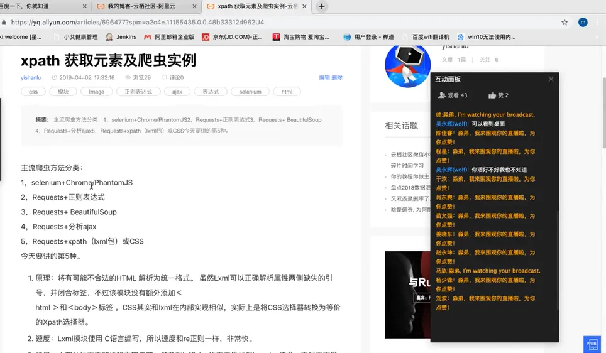Click the line Requests+分析ajax
This screenshot has height=353, width=606.
[x=64, y=227]
